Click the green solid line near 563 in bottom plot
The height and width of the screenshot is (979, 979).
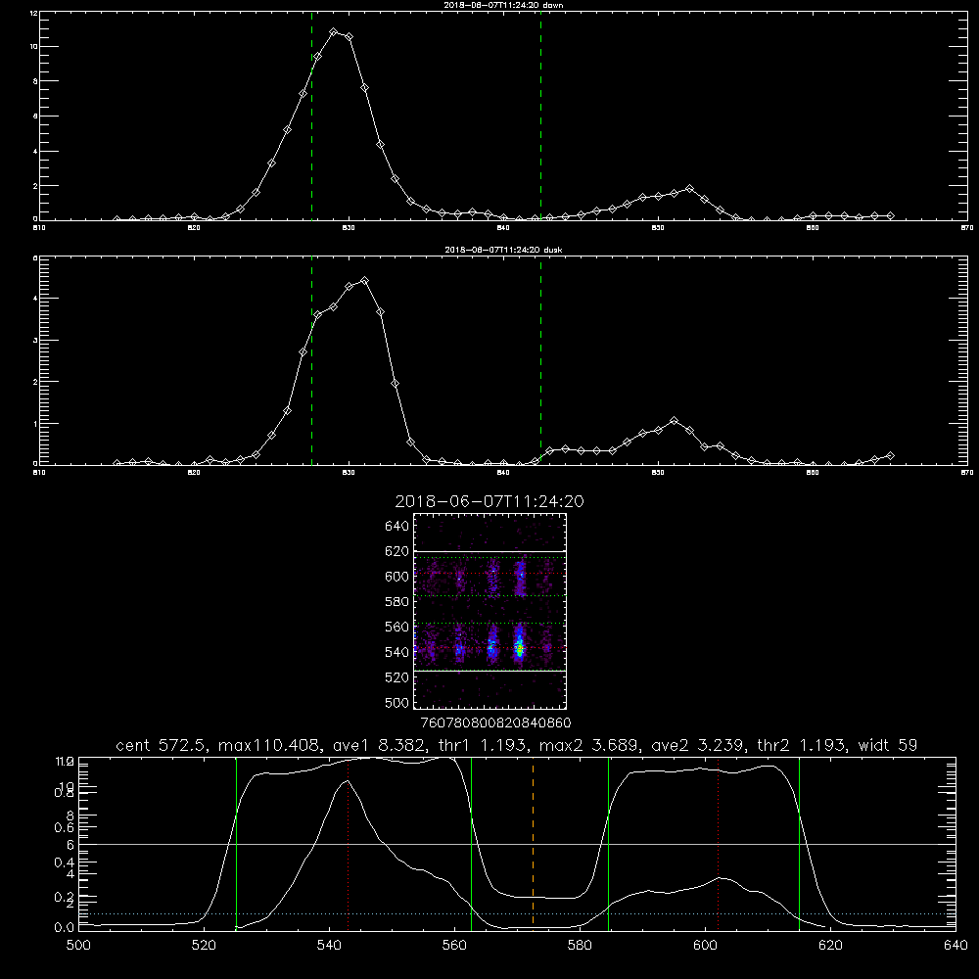(472, 843)
